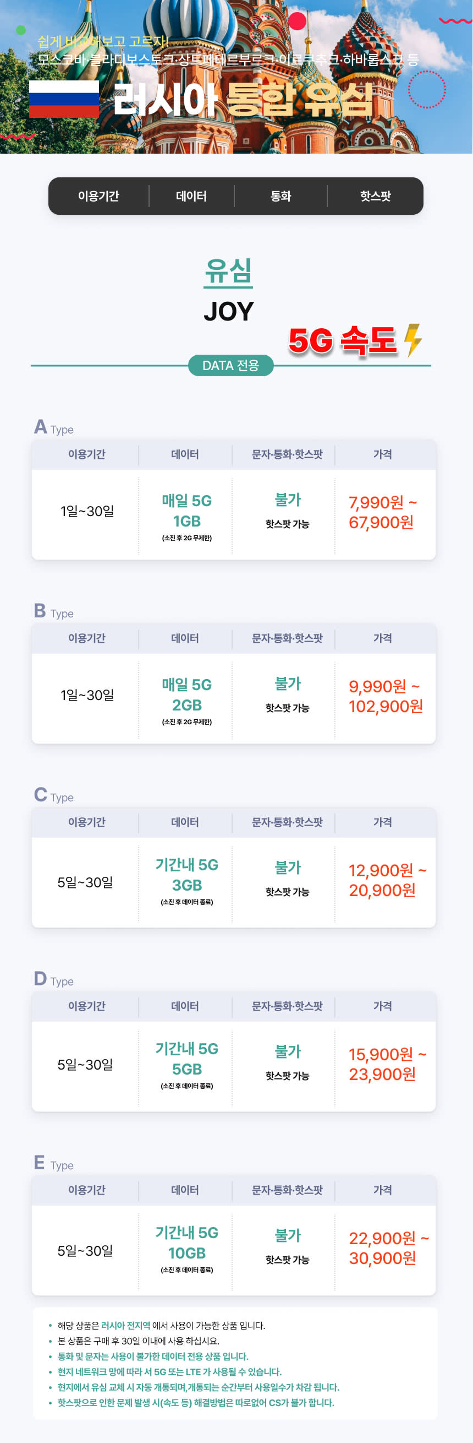Pick the E Type 기간내 5G 10GB plan
The width and height of the screenshot is (473, 1443).
coord(187,1243)
